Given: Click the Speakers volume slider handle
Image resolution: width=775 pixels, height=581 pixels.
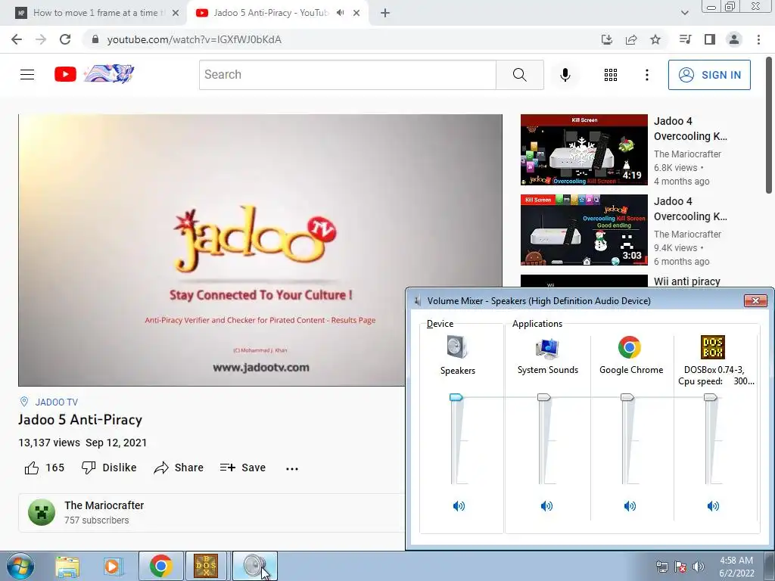Looking at the screenshot, I should point(456,397).
